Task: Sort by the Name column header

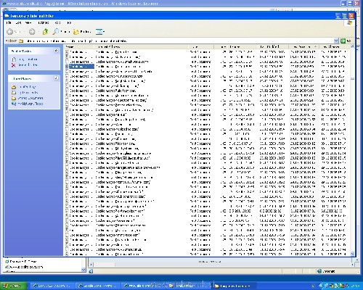Action: (x=79, y=46)
